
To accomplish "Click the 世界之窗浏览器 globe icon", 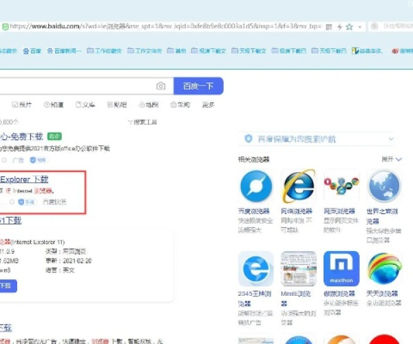I will tap(384, 186).
